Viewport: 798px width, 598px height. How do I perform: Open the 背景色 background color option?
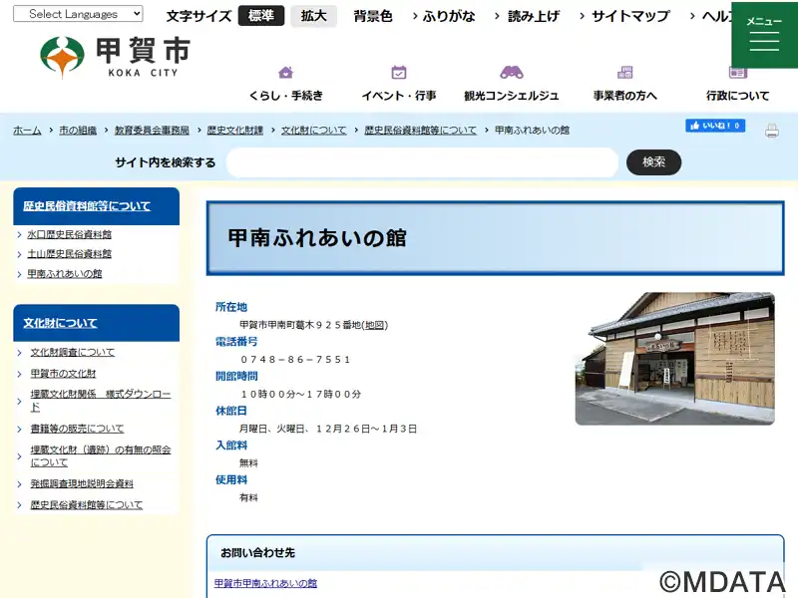click(x=373, y=16)
